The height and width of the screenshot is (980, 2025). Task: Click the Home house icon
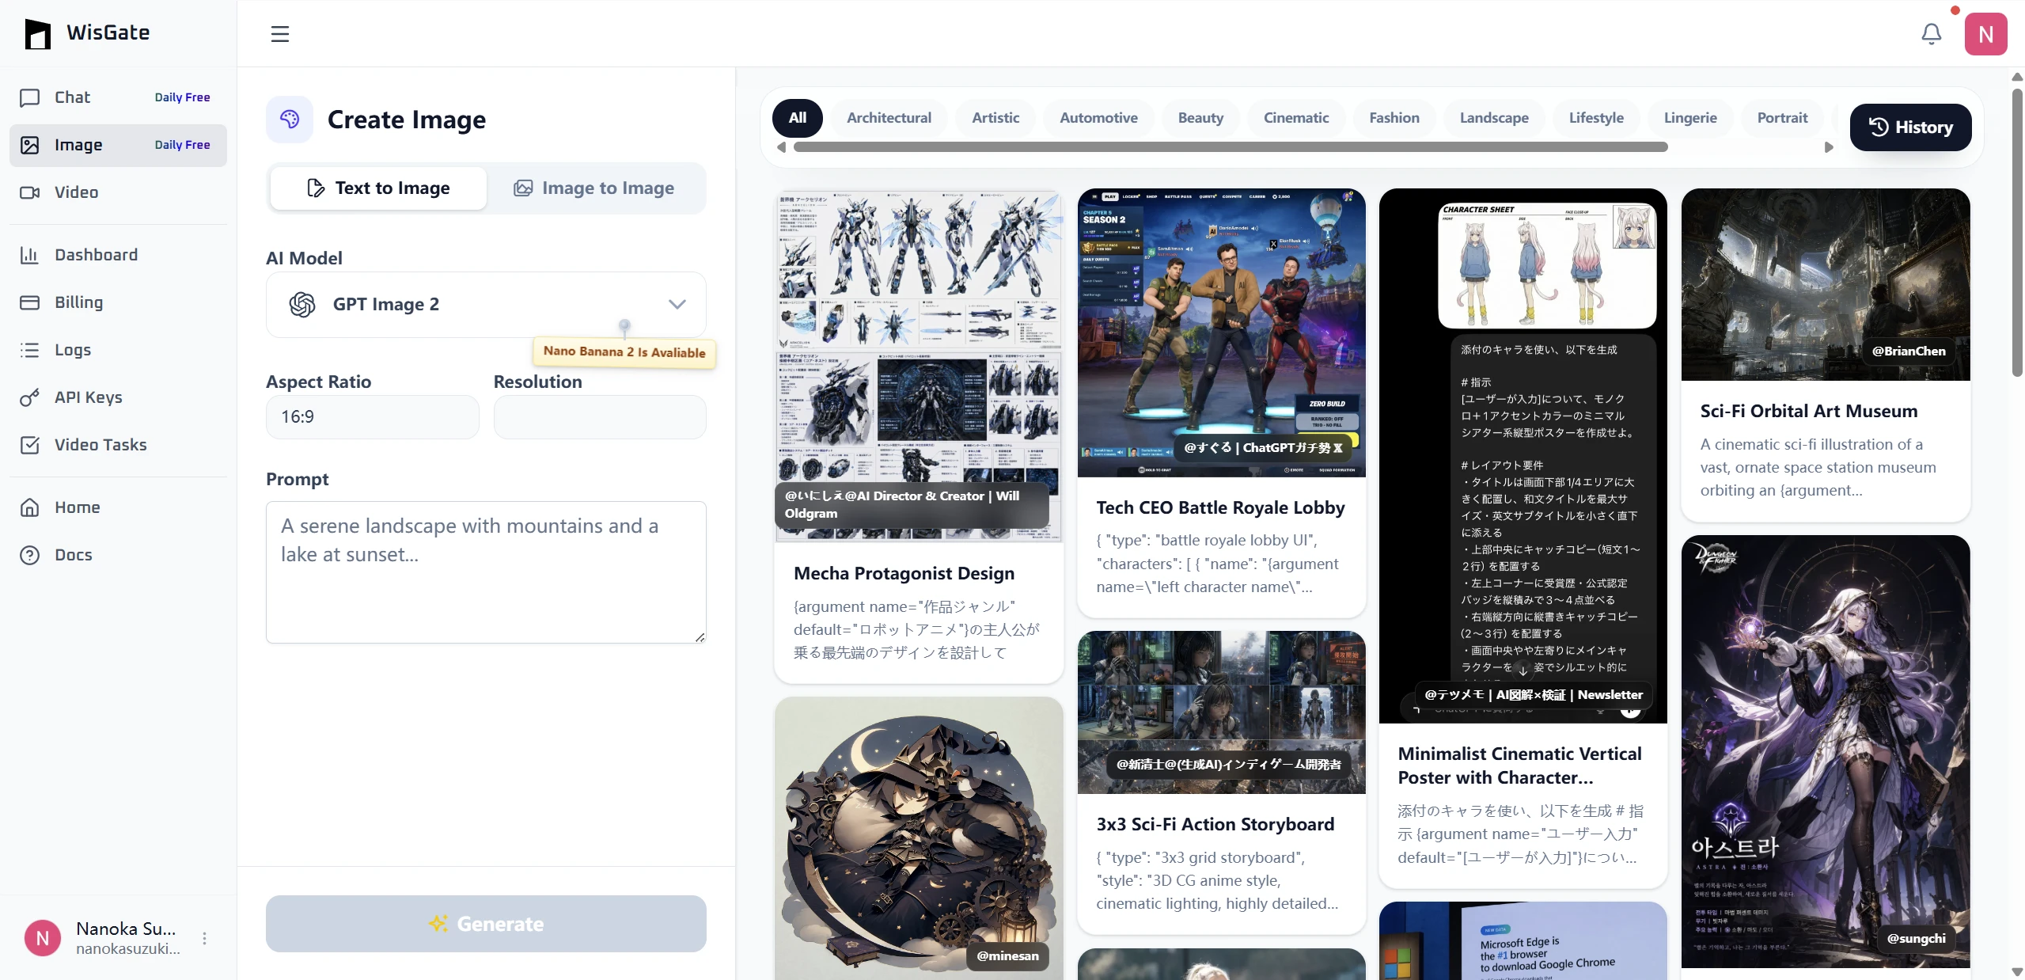(x=30, y=507)
